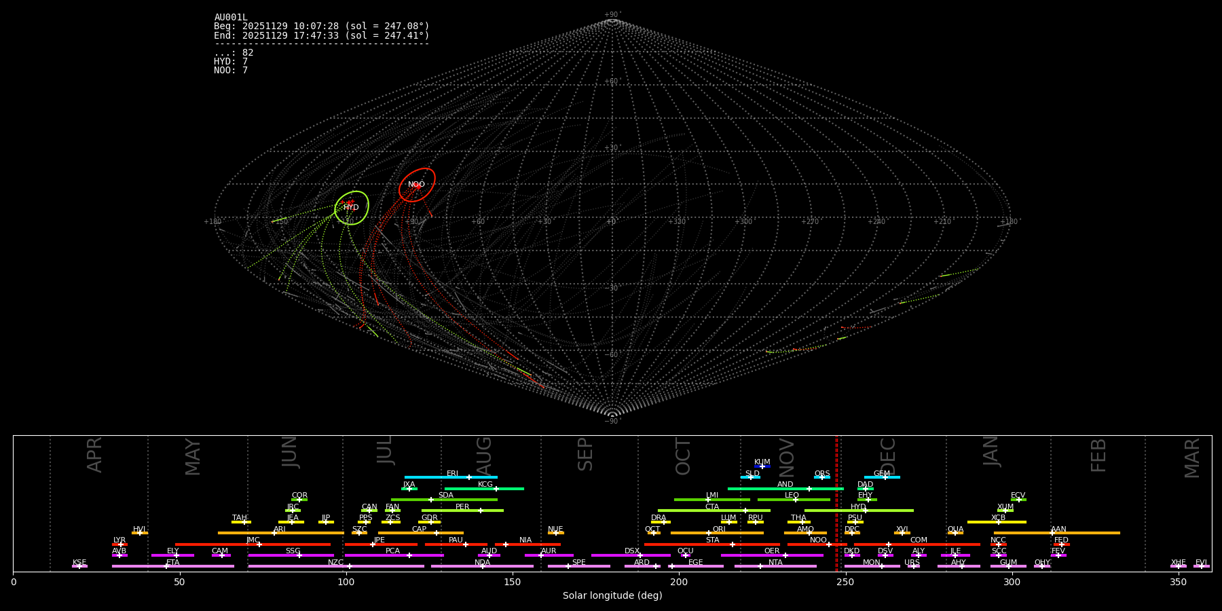Click the FEB month label in timeline
The image size is (1222, 611).
coord(1098,455)
